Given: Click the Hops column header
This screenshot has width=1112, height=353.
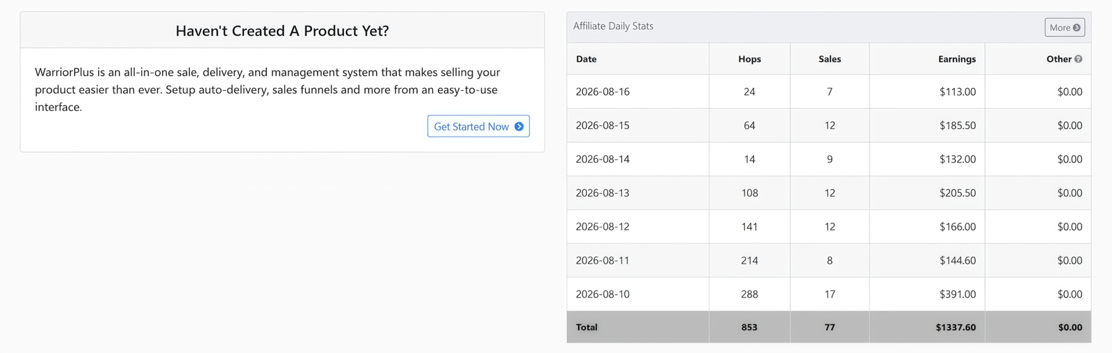Looking at the screenshot, I should [x=749, y=59].
